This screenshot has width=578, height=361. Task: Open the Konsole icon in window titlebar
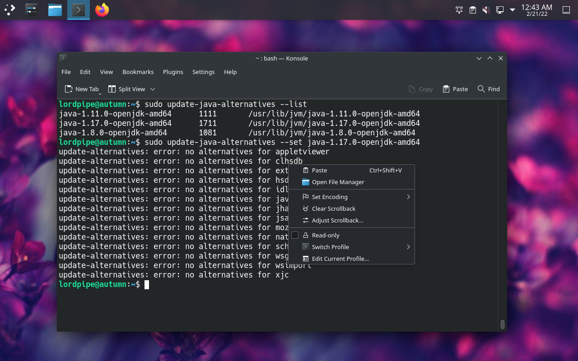63,58
